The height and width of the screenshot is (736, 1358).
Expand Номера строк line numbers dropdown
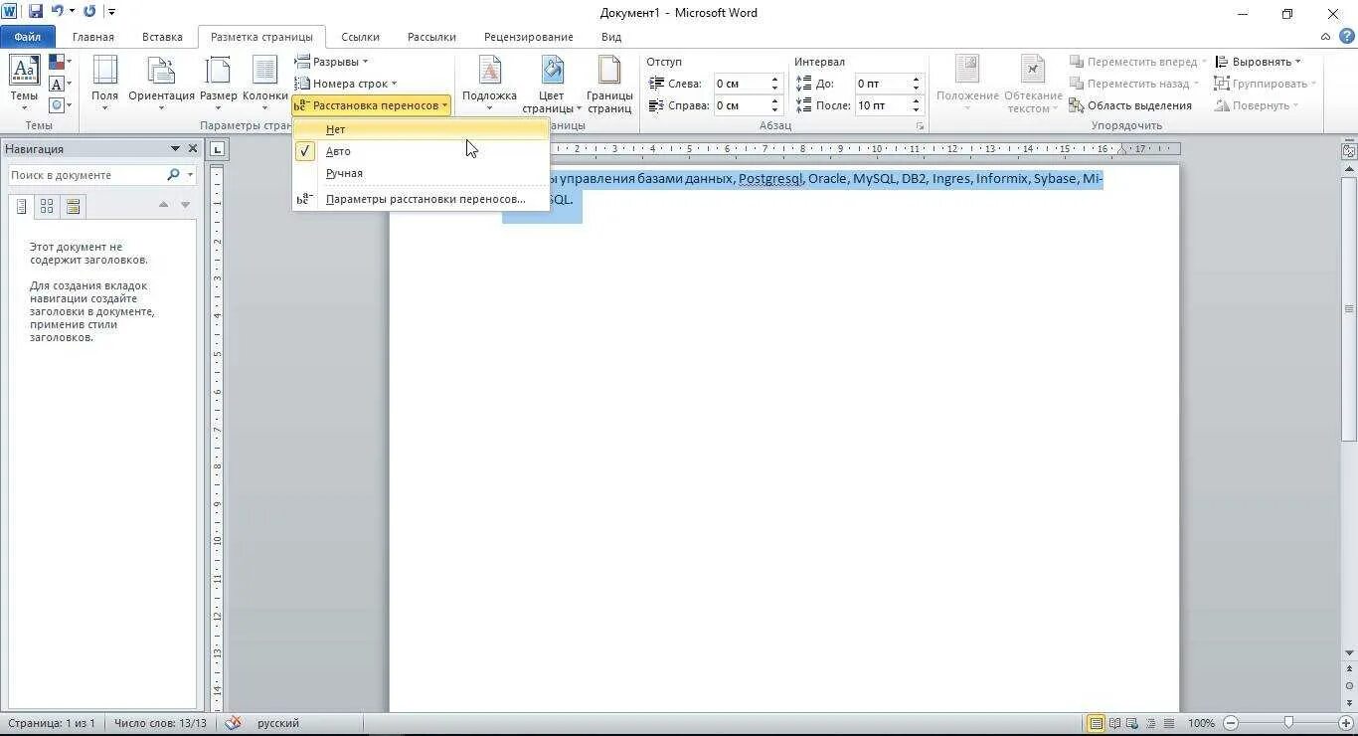(x=346, y=84)
